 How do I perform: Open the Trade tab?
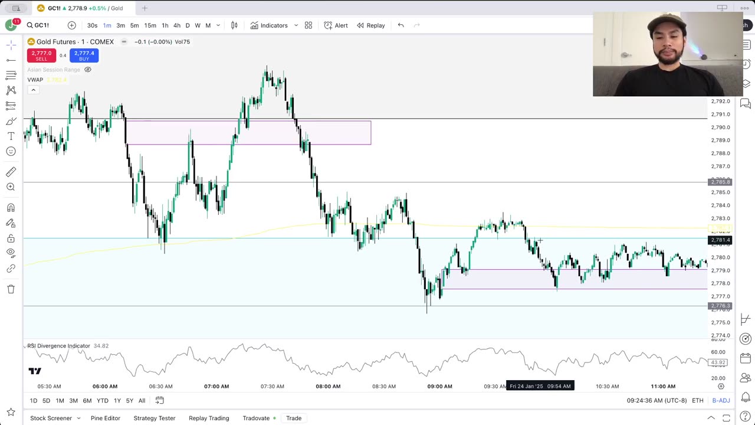coord(294,419)
